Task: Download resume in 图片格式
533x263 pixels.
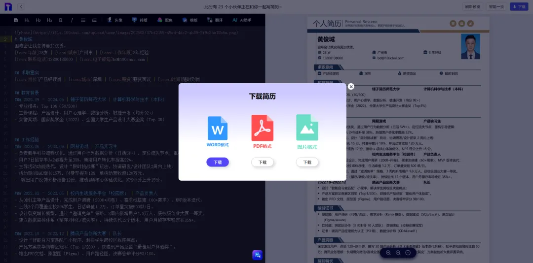Action: (307, 162)
